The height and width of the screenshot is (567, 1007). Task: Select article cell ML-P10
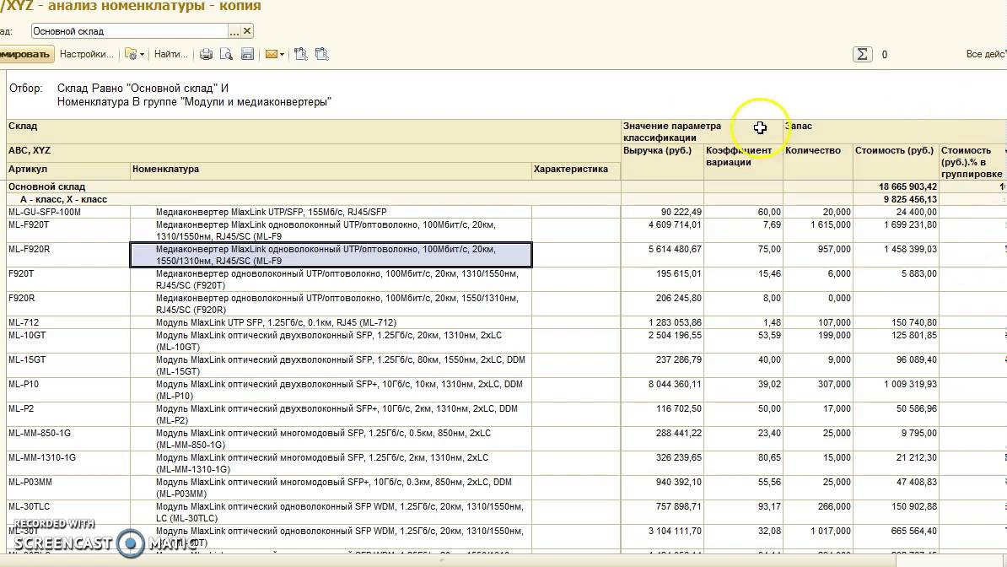coord(68,390)
